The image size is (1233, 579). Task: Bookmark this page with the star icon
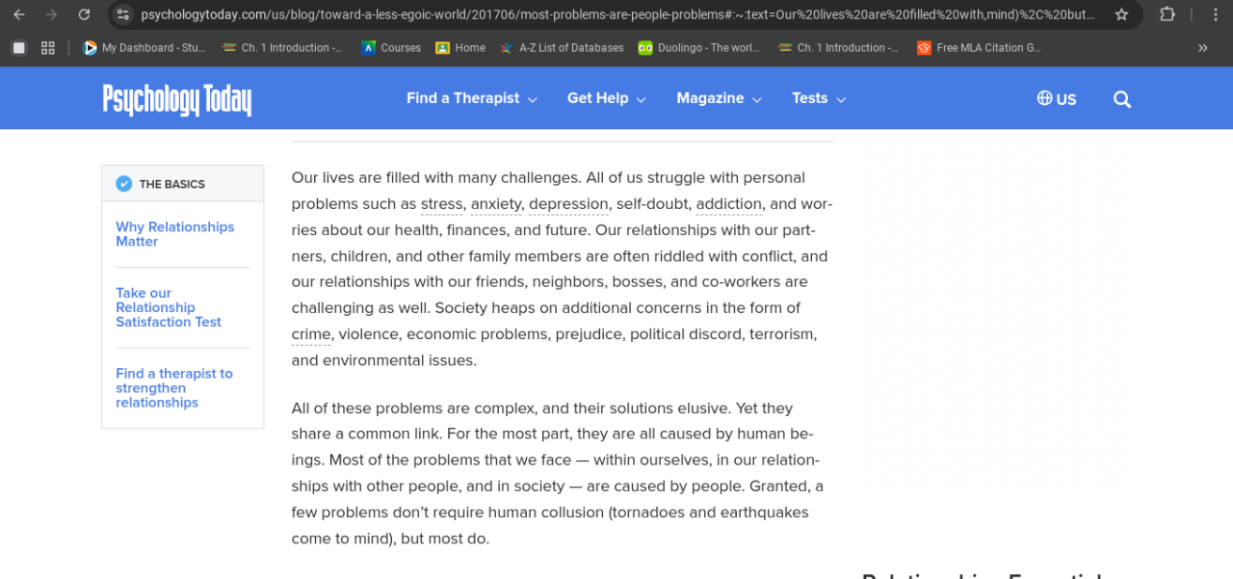[1121, 14]
